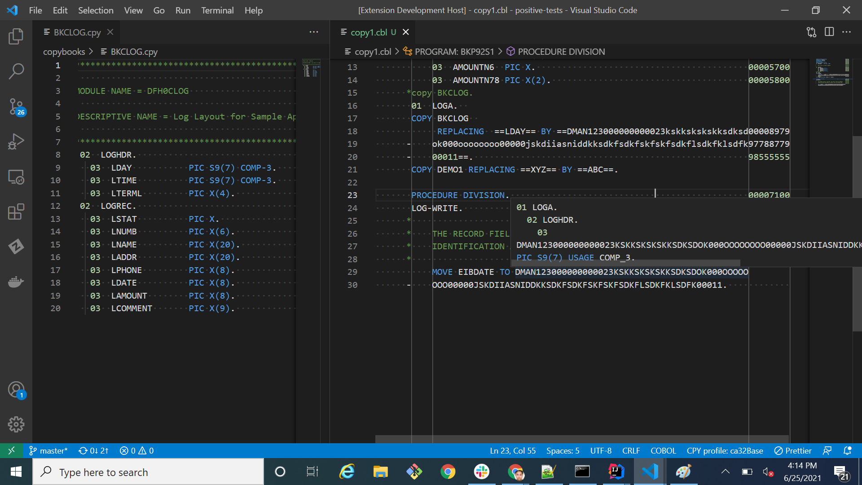The height and width of the screenshot is (485, 862).
Task: Change end of line sequence CRLF
Action: pos(631,450)
